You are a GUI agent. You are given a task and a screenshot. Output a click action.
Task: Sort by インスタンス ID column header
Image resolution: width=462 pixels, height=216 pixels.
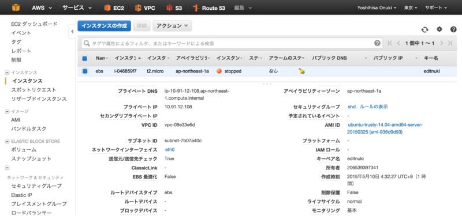(x=128, y=58)
